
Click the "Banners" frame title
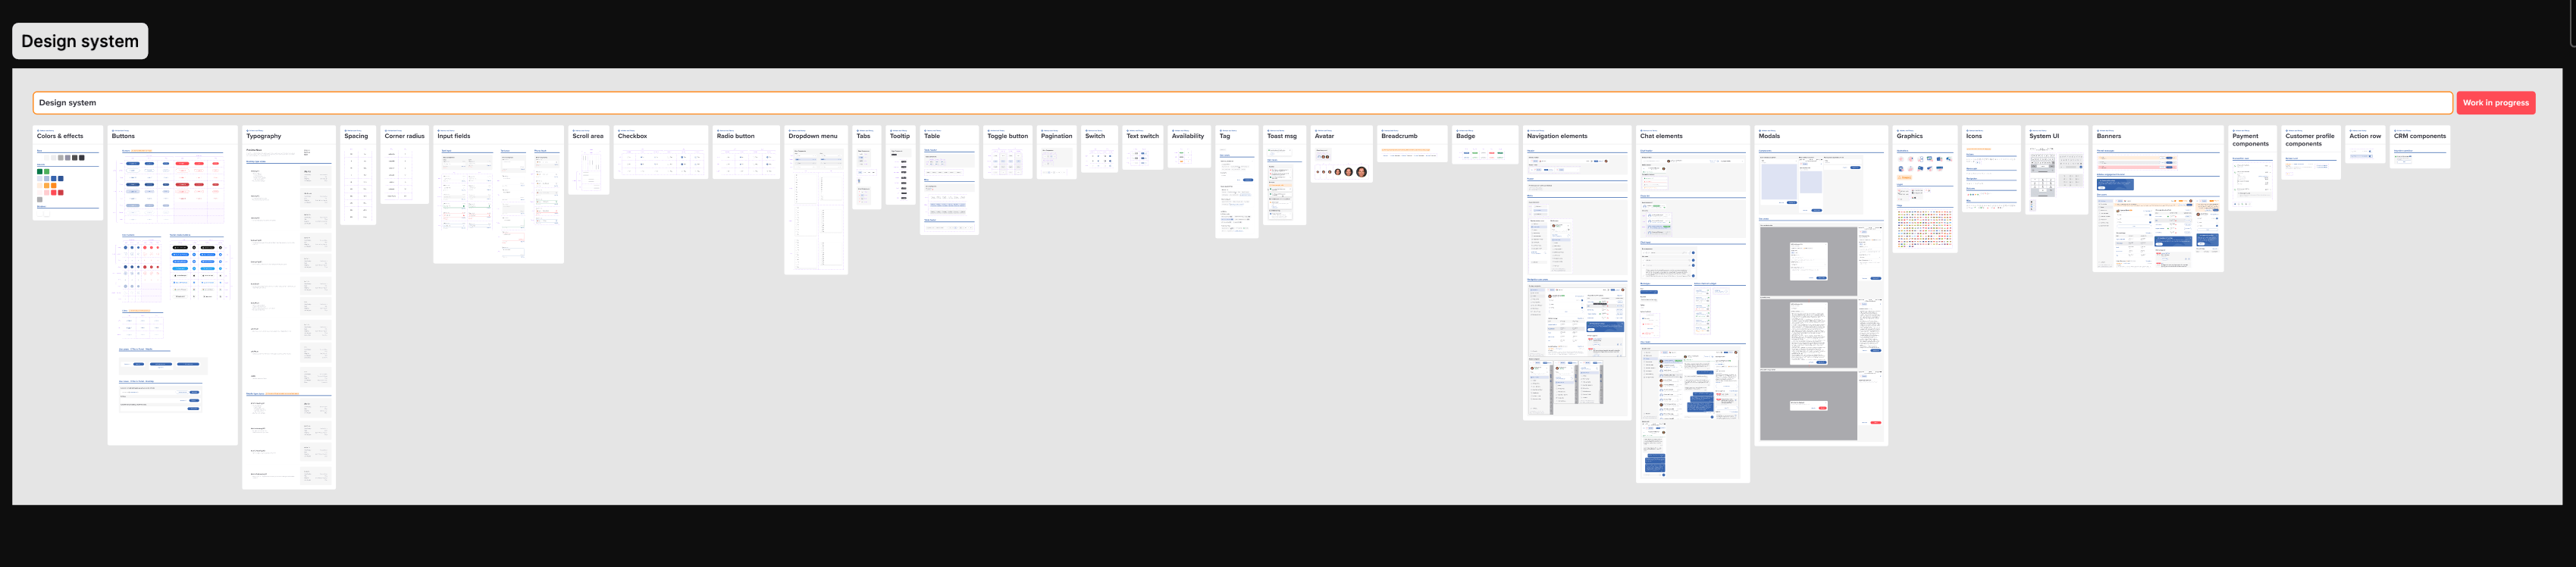tap(2108, 136)
